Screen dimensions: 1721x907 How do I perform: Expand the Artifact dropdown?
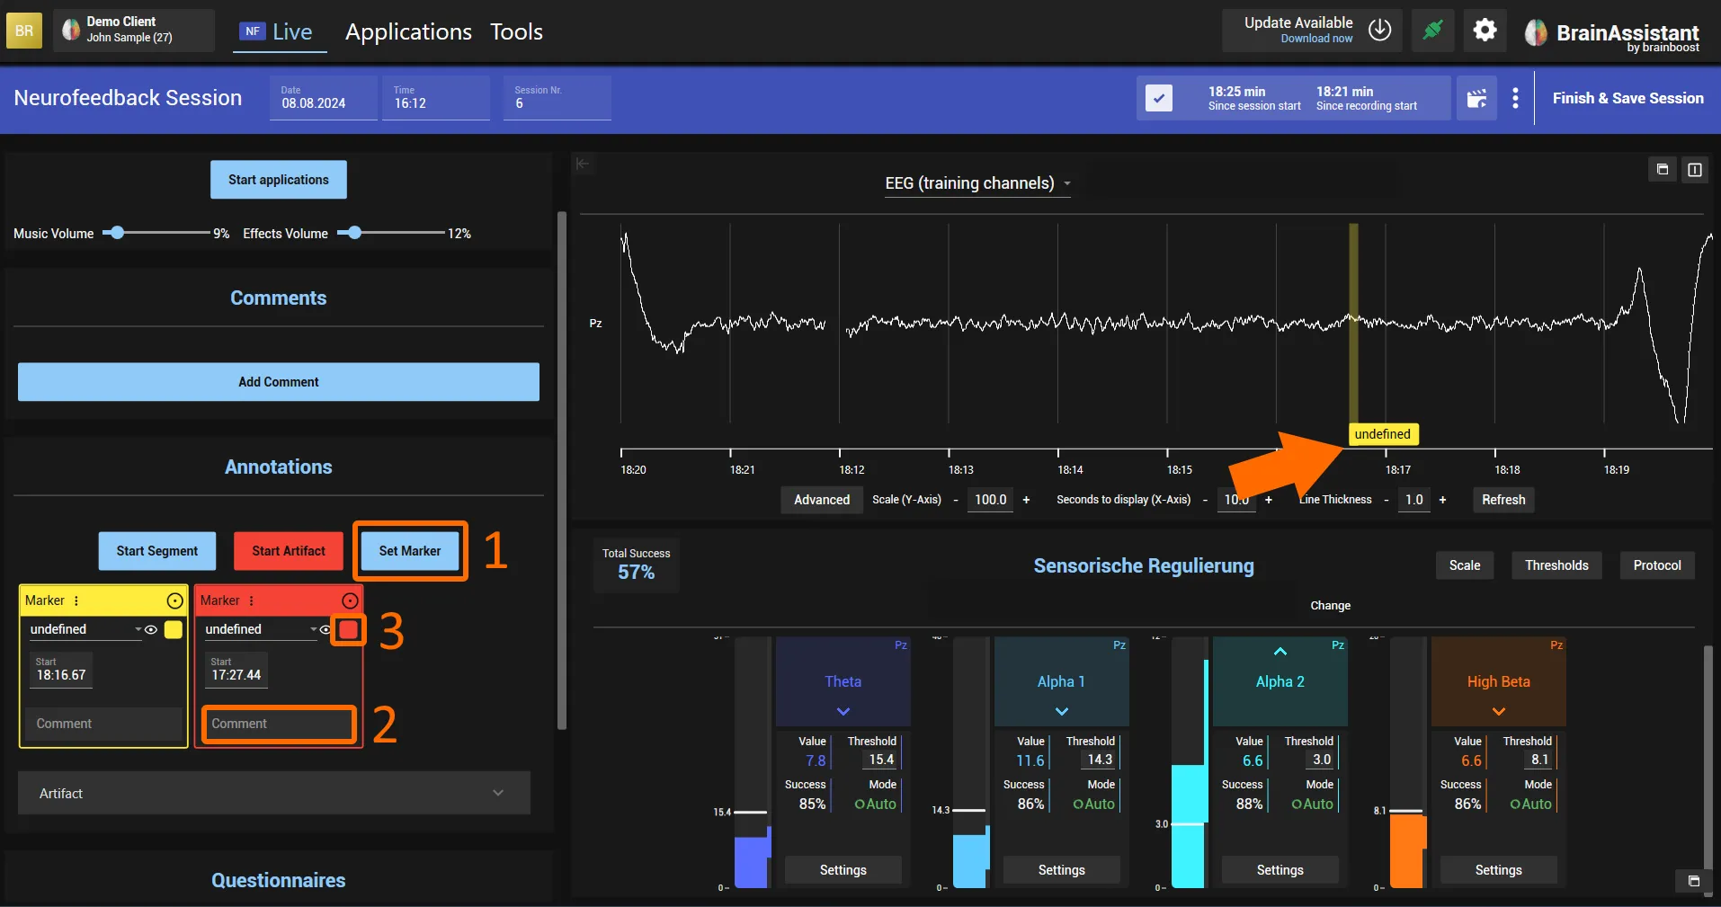pyautogui.click(x=274, y=793)
